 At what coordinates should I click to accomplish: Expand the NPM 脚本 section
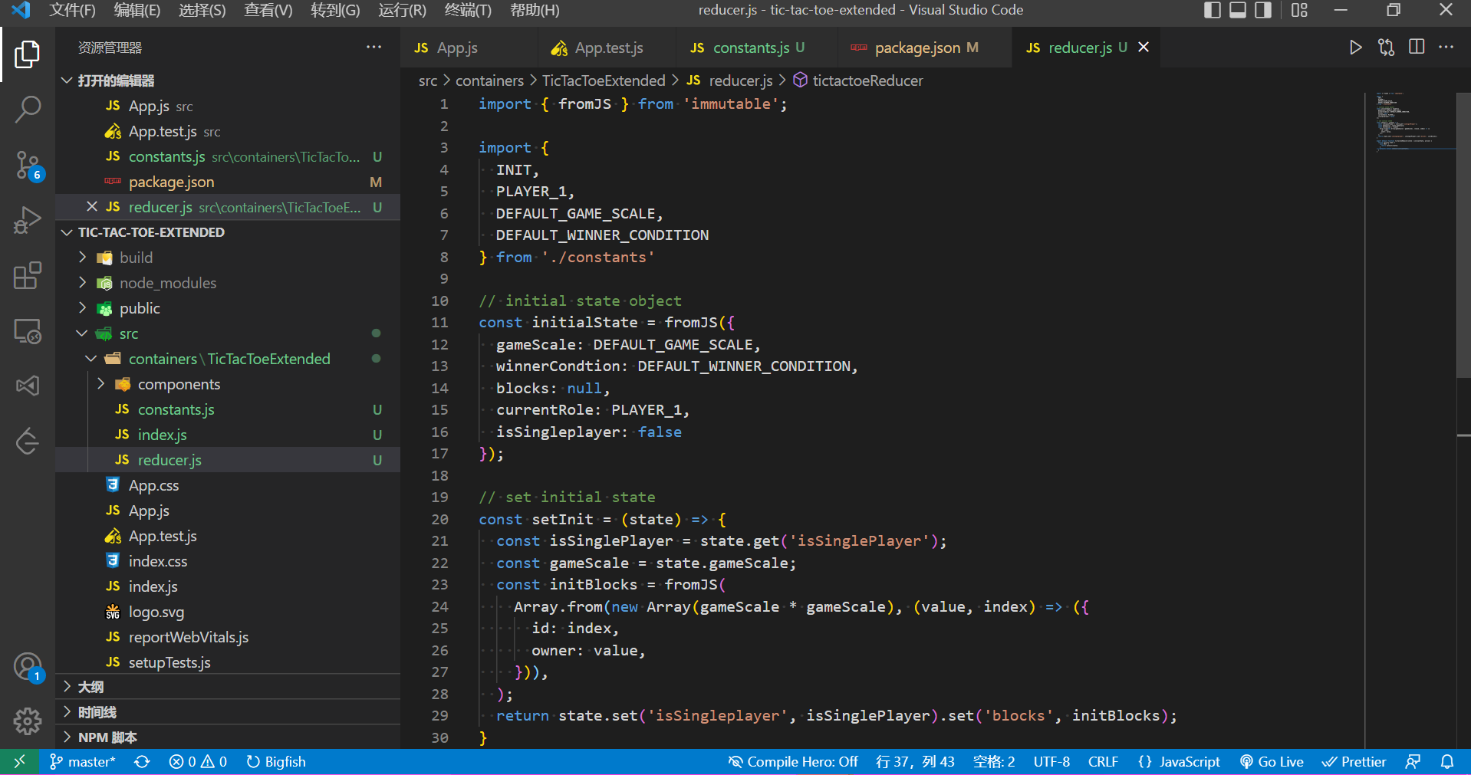click(107, 737)
